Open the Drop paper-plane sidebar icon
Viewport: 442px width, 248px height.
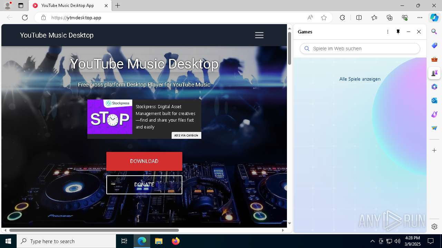click(x=434, y=128)
